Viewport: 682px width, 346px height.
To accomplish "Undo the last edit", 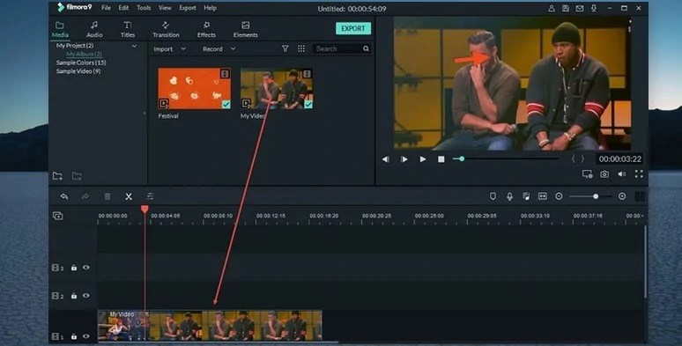I will [x=64, y=196].
